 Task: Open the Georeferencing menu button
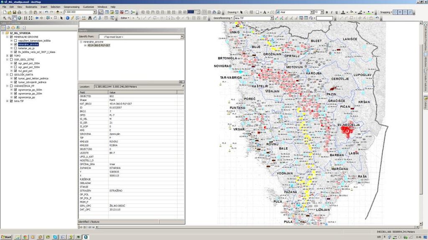pos(222,18)
